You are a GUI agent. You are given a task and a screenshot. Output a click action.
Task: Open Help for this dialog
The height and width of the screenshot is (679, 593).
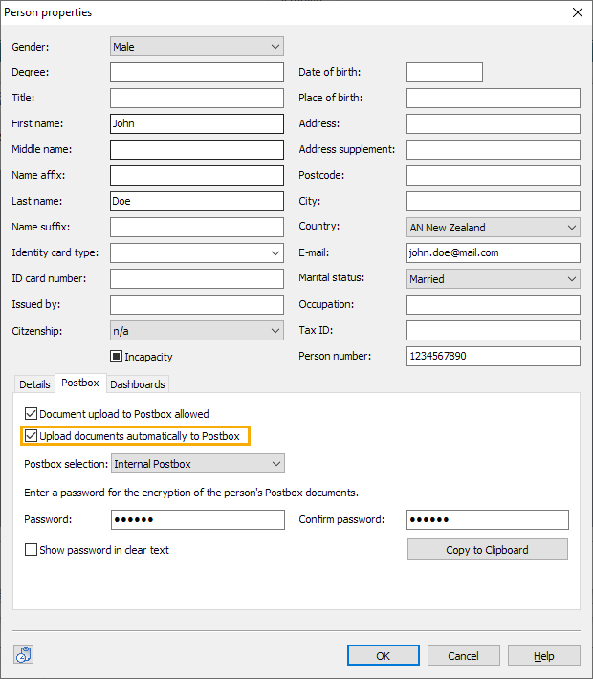tap(543, 655)
